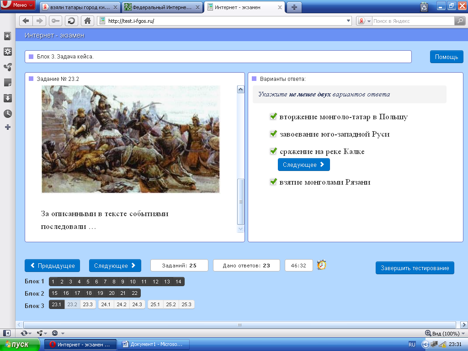Expand the Opera Link status dropdown arrow
The image size is (468, 351).
30,333
